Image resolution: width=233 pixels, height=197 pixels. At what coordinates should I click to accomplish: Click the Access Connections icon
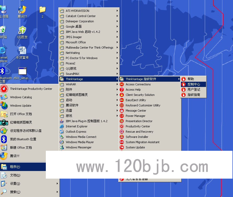click(x=122, y=84)
